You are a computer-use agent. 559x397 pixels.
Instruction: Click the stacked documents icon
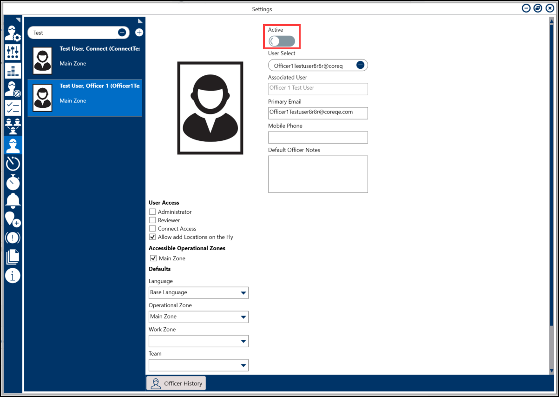(13, 257)
